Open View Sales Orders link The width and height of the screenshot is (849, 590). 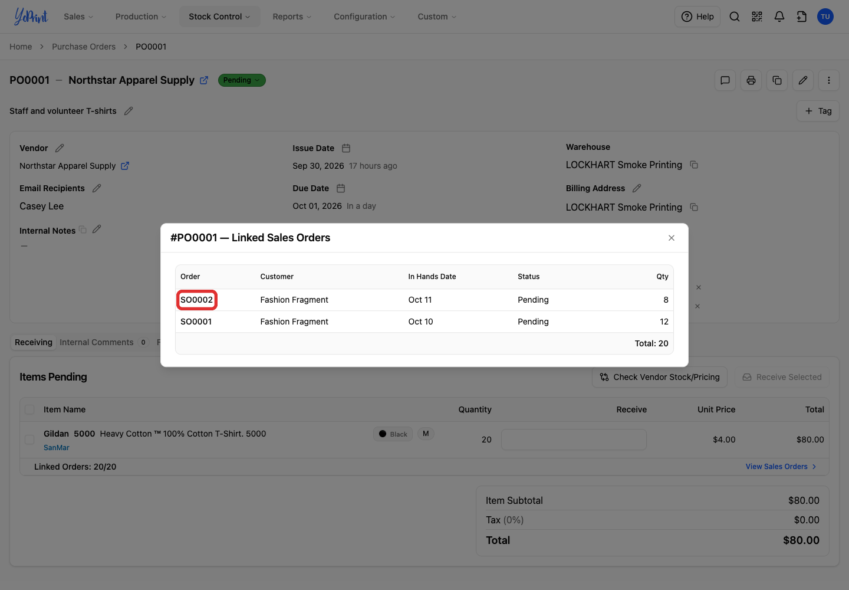(781, 467)
